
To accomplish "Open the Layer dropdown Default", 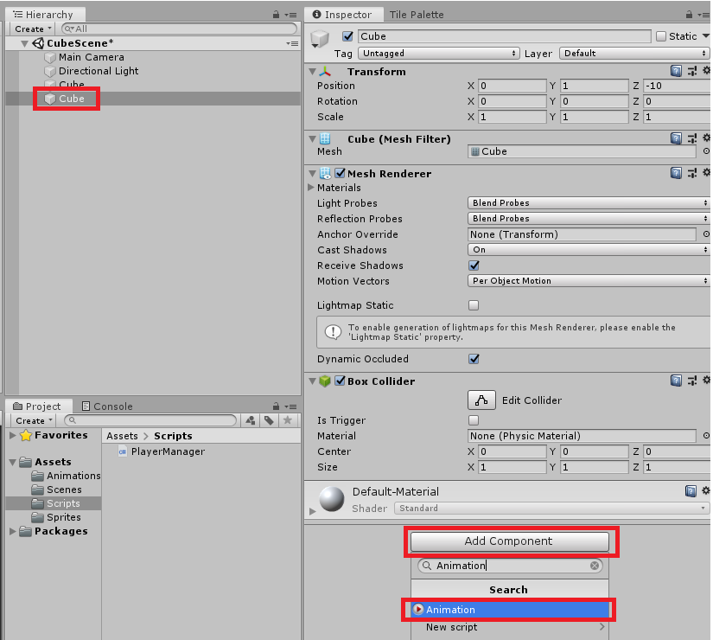I will pos(634,54).
